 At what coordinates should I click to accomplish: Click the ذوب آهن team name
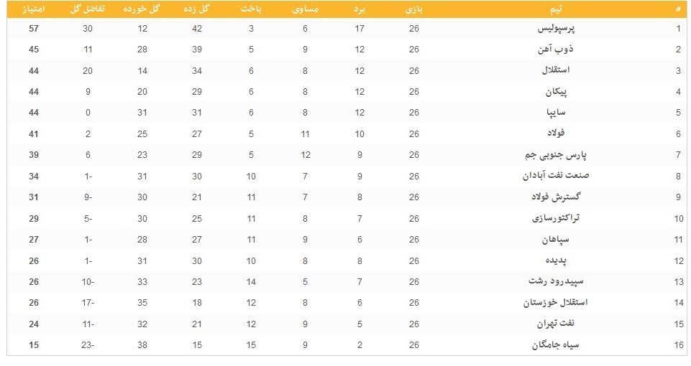[x=567, y=50]
